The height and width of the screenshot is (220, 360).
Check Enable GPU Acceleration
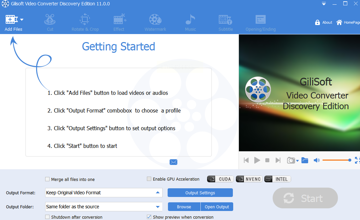pyautogui.click(x=149, y=179)
